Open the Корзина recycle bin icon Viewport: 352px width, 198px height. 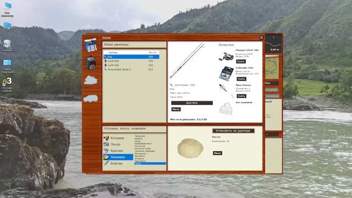click(x=7, y=46)
